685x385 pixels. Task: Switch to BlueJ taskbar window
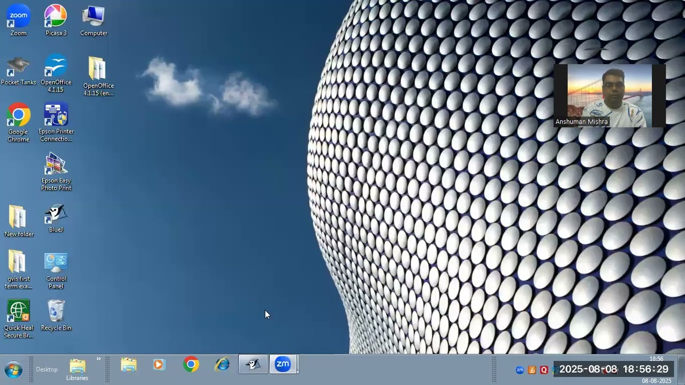(x=253, y=365)
